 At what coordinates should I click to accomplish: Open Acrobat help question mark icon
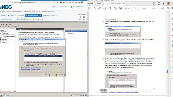[x=159, y=4]
